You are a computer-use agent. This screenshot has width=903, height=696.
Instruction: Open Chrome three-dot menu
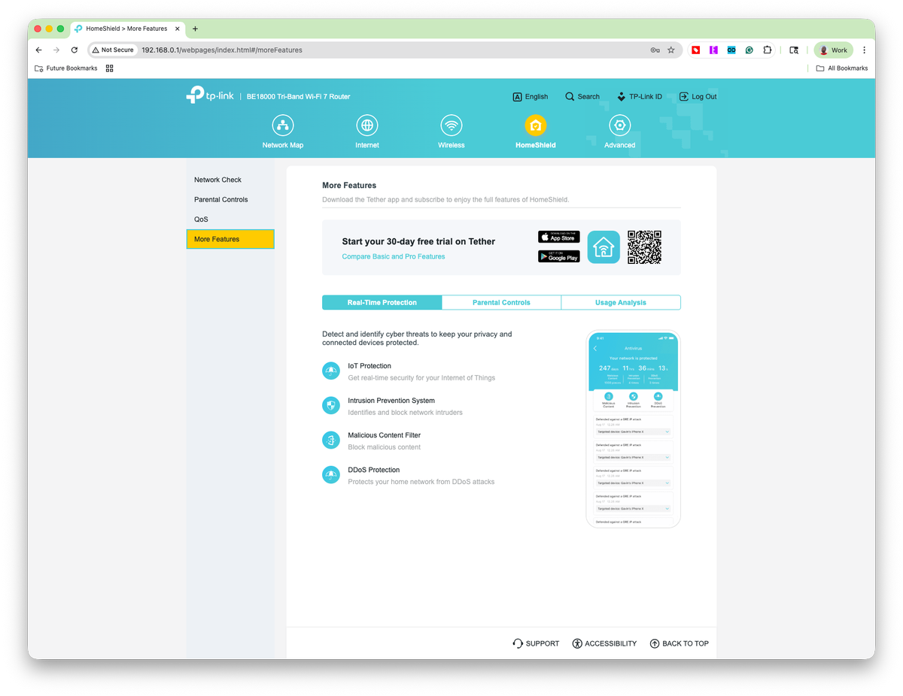(x=864, y=50)
